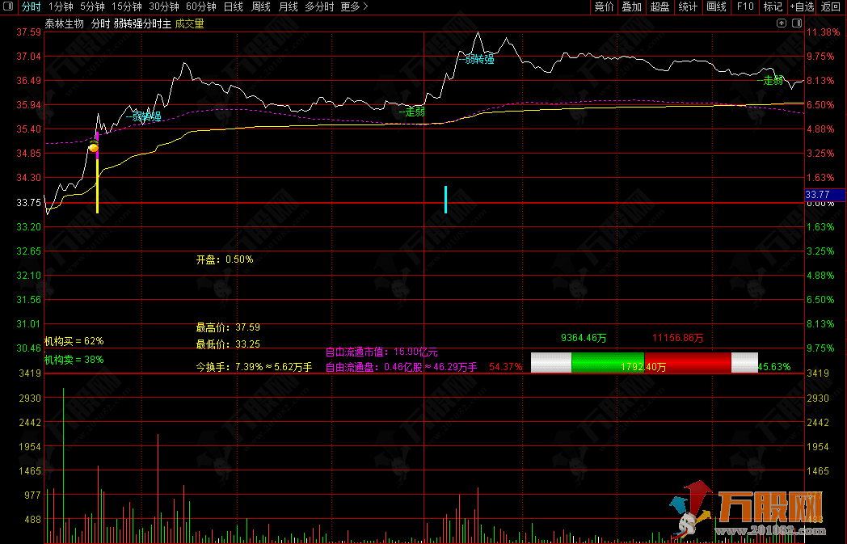Click the 54.37% red percentage
The image size is (847, 544).
[506, 367]
